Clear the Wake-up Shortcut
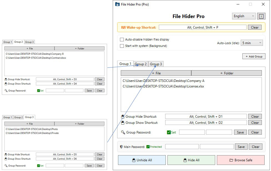The height and width of the screenshot is (171, 271). coord(255,27)
